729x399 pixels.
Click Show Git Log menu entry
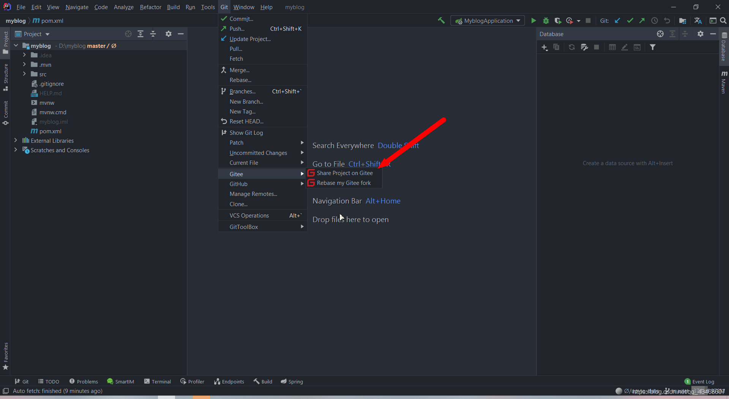coord(262,133)
